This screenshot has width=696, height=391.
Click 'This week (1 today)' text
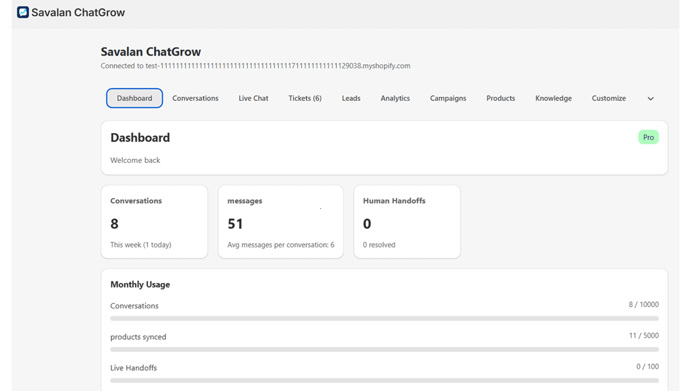pos(141,245)
